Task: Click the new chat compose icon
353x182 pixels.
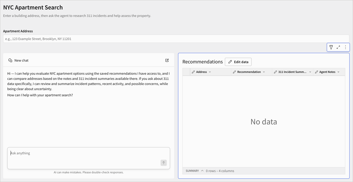Action: (x=167, y=60)
